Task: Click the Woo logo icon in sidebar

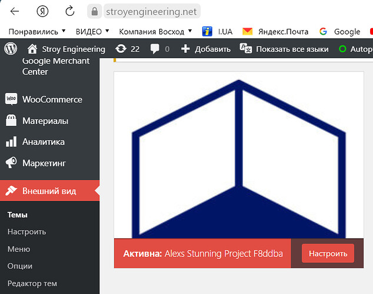Action: click(x=11, y=99)
